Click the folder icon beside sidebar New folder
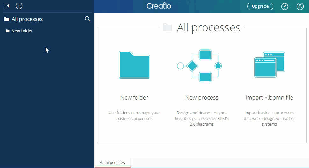The height and width of the screenshot is (168, 309). pyautogui.click(x=8, y=31)
